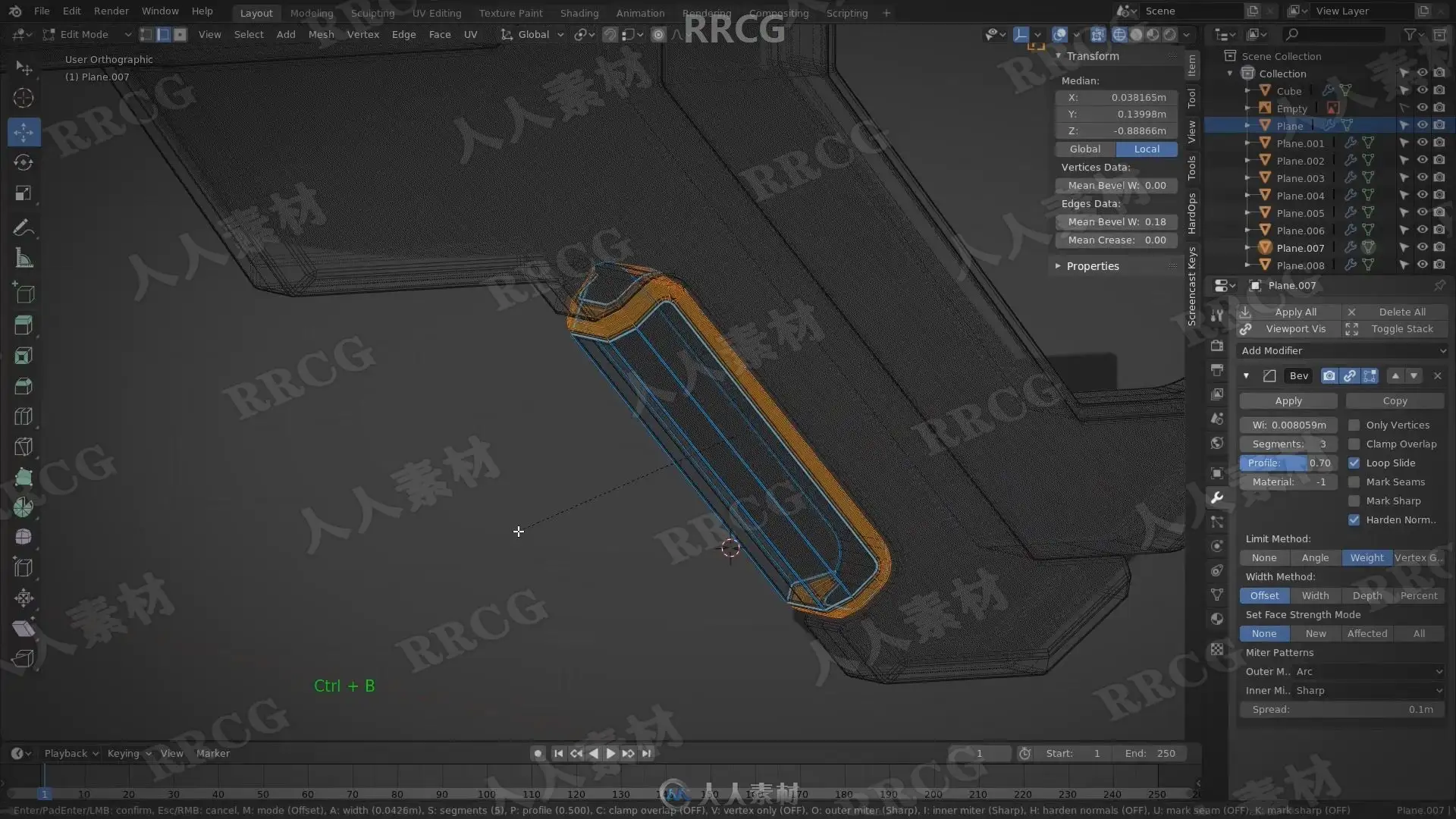The image size is (1456, 819).
Task: Expand the Properties panel section
Action: [1092, 266]
